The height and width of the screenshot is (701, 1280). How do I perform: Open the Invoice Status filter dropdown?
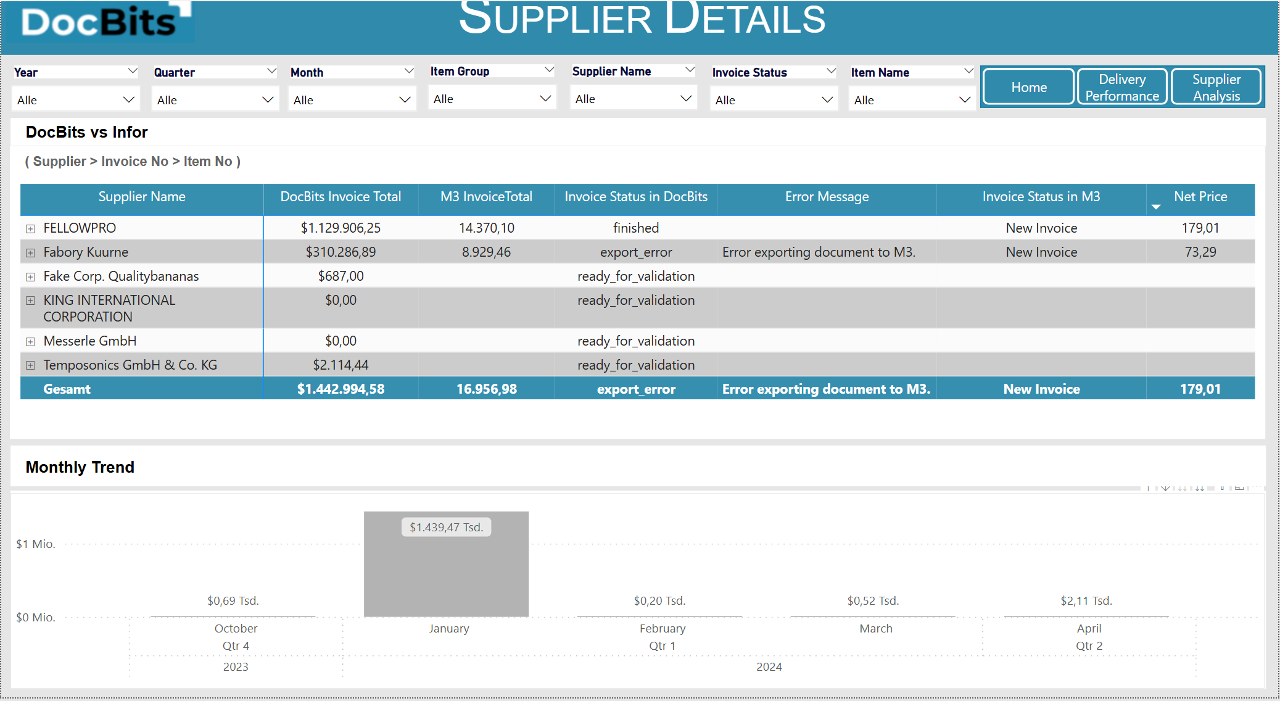pyautogui.click(x=774, y=99)
